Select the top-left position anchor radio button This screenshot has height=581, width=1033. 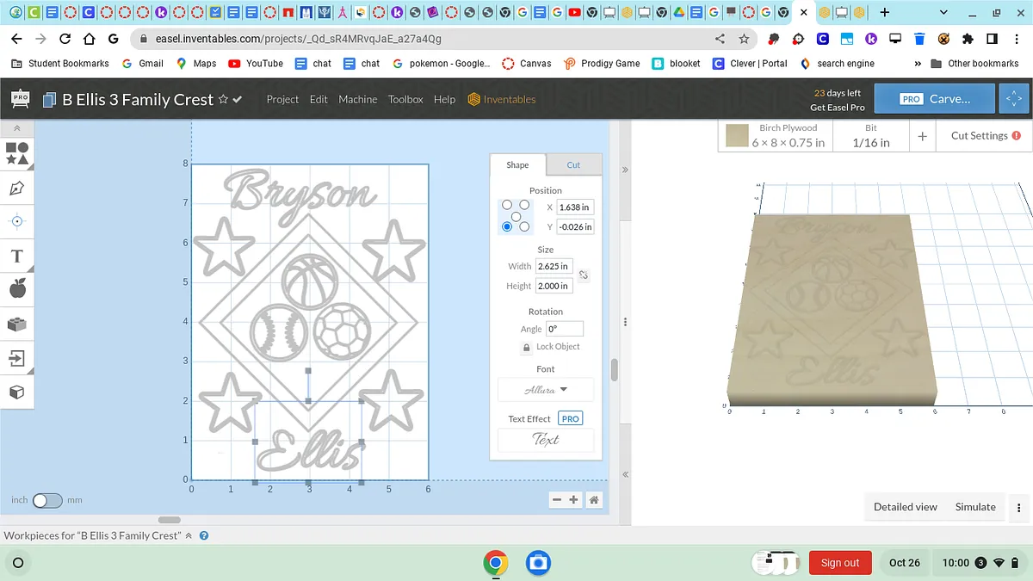pyautogui.click(x=507, y=205)
